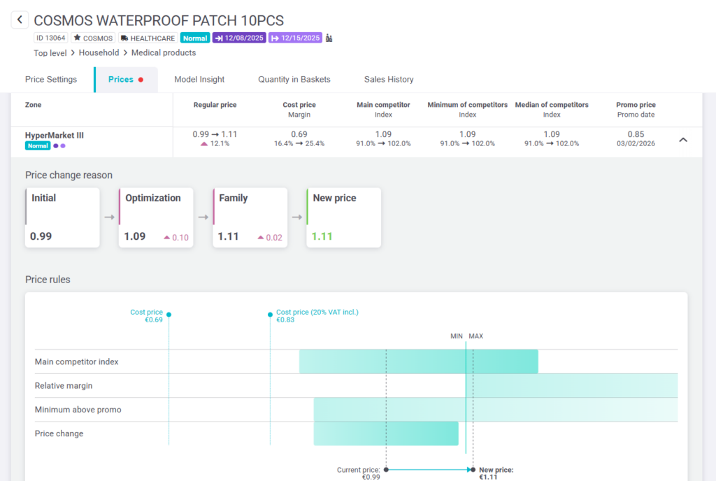Image resolution: width=716 pixels, height=481 pixels.
Task: Click the red dot on Prices tab
Action: coord(141,80)
